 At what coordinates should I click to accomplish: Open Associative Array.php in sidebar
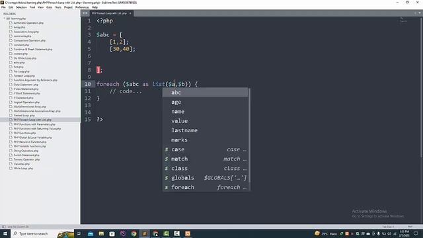pyautogui.click(x=26, y=32)
